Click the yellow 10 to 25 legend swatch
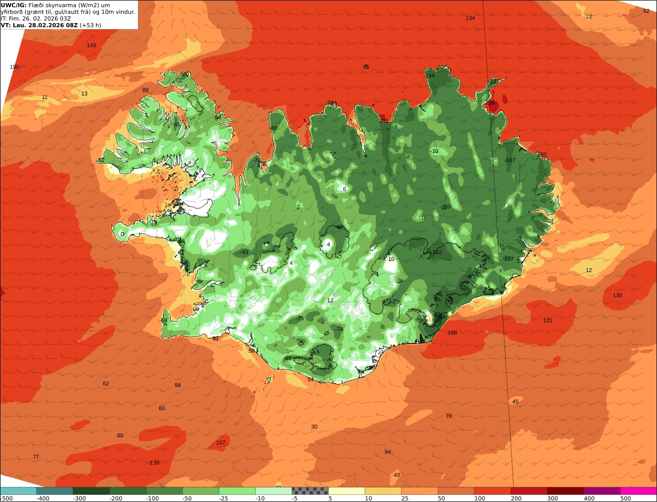The width and height of the screenshot is (657, 502). (x=383, y=491)
